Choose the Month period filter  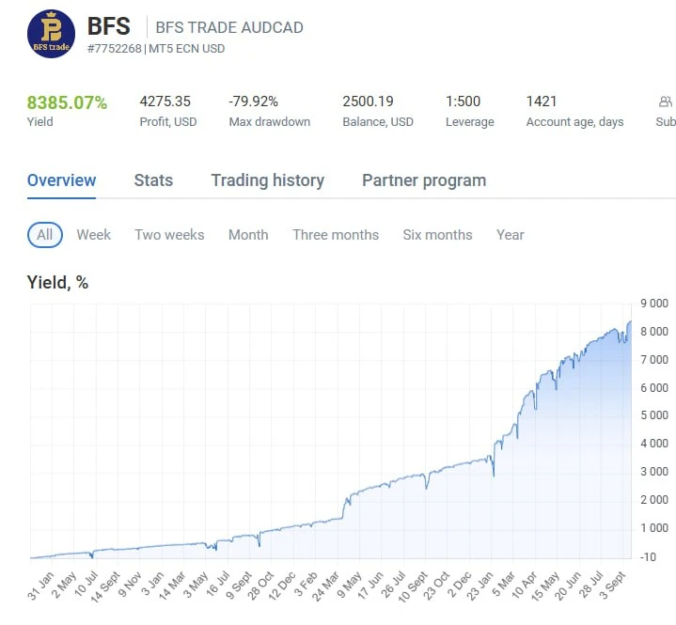(248, 234)
